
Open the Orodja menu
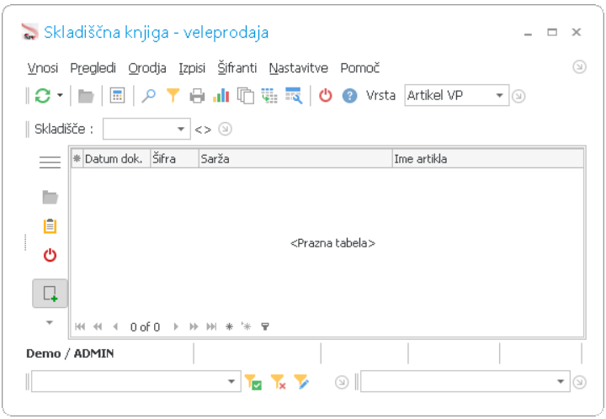click(x=147, y=68)
